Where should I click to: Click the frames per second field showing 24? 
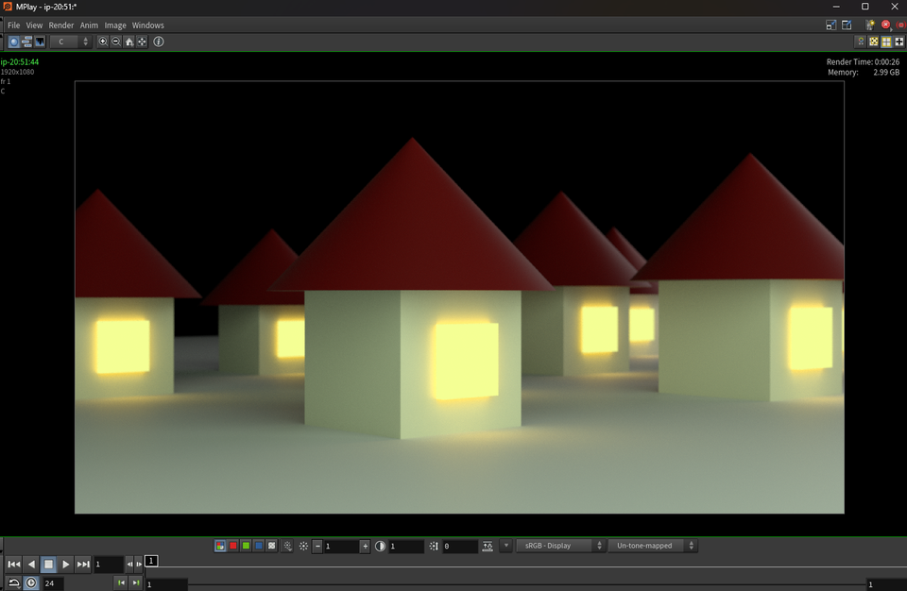[52, 583]
